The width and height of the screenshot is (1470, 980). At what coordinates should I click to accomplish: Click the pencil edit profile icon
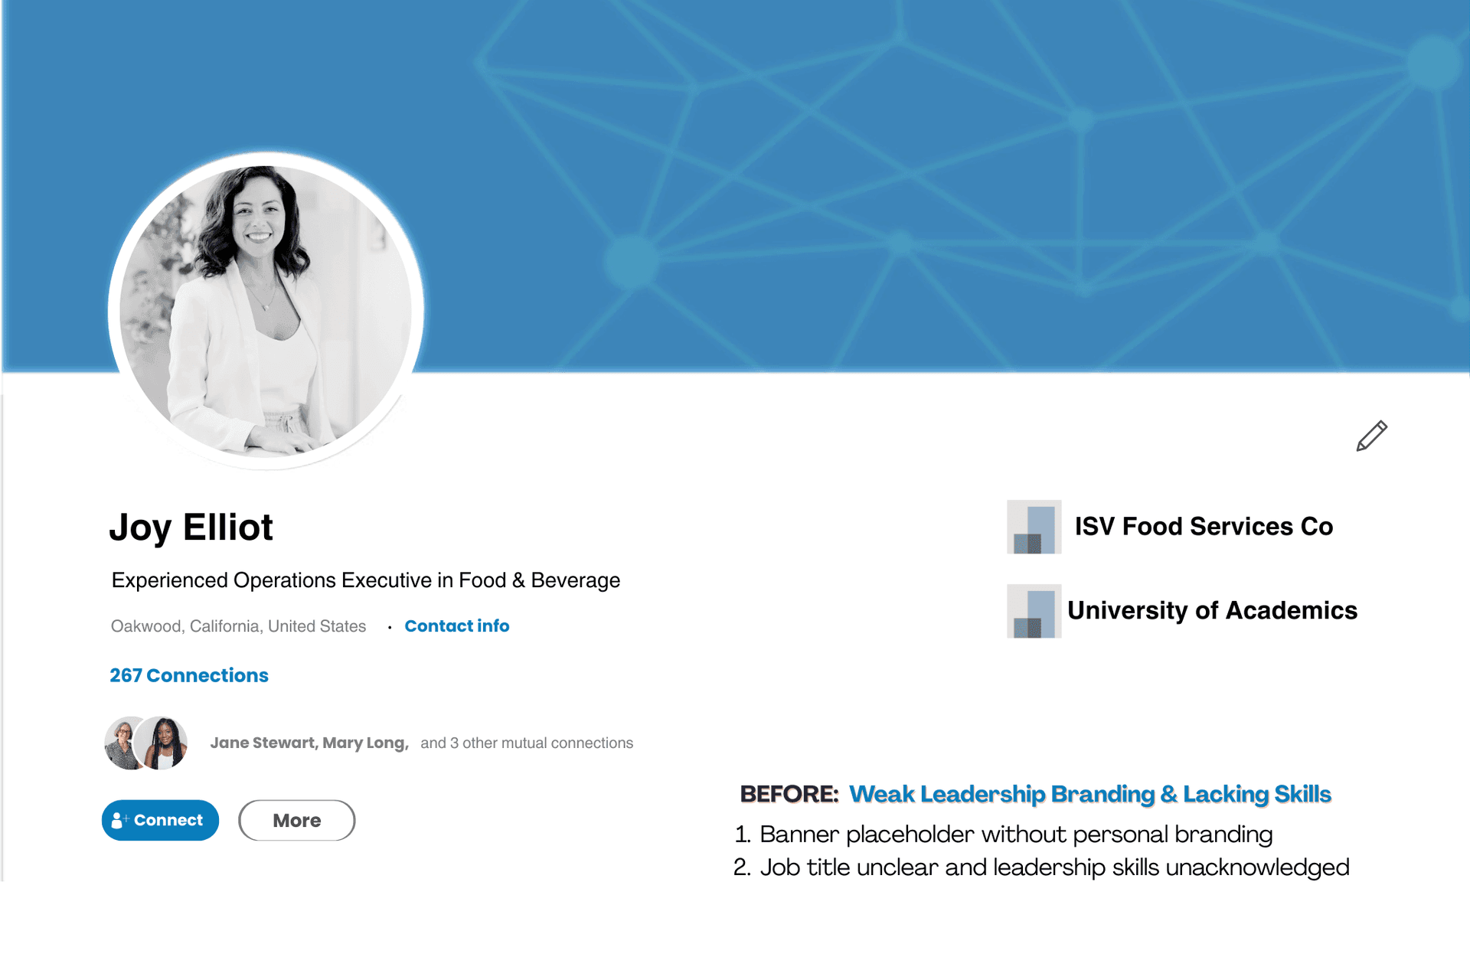coord(1371,436)
